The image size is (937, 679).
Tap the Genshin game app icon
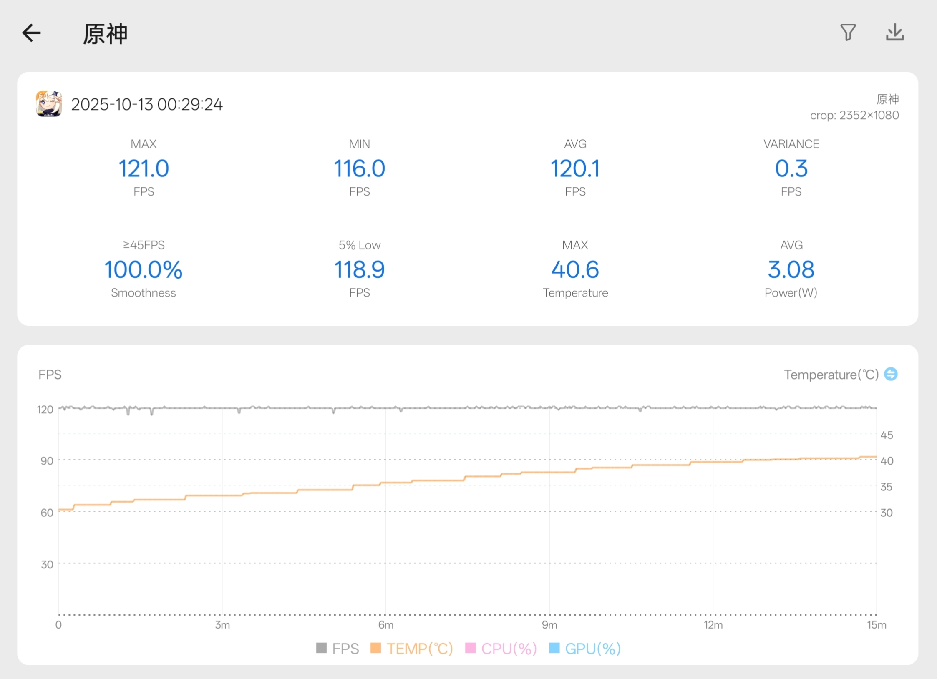49,104
